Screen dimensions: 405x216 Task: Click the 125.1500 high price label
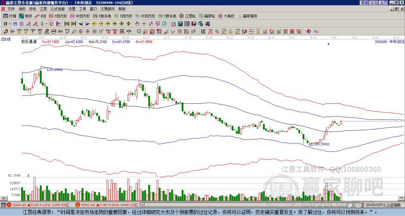click(55, 70)
